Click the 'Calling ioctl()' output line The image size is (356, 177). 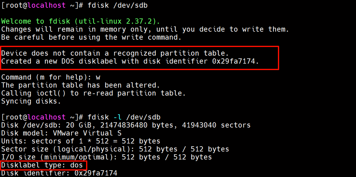point(93,93)
